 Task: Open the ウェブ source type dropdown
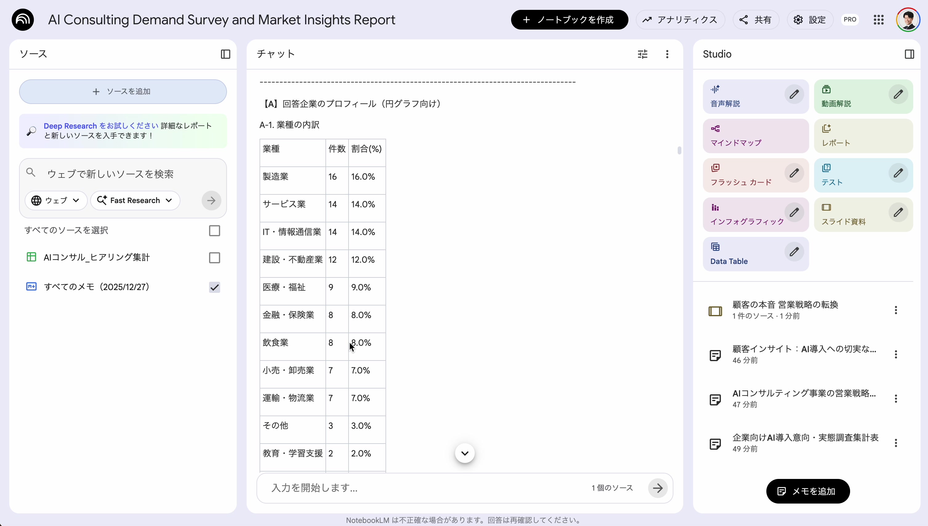(56, 201)
